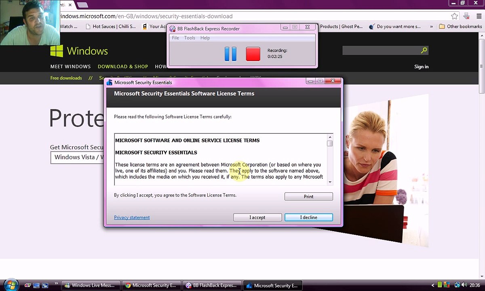Click the Switch between windows quick launch icon
This screenshot has height=291, width=485.
point(45,285)
